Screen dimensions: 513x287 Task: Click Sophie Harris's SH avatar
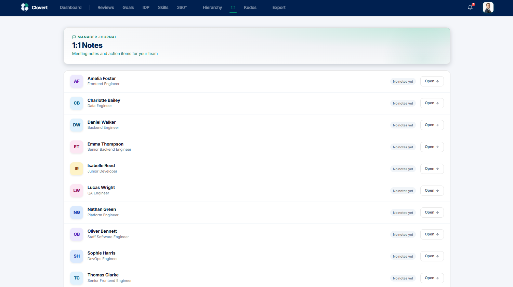77,256
